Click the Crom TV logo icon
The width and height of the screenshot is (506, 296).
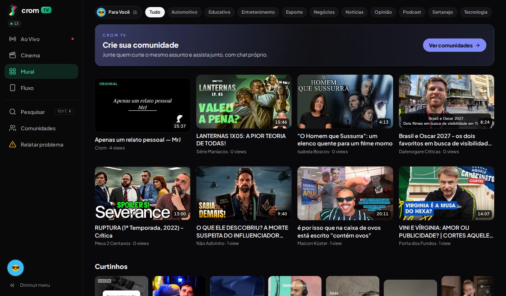(13, 10)
